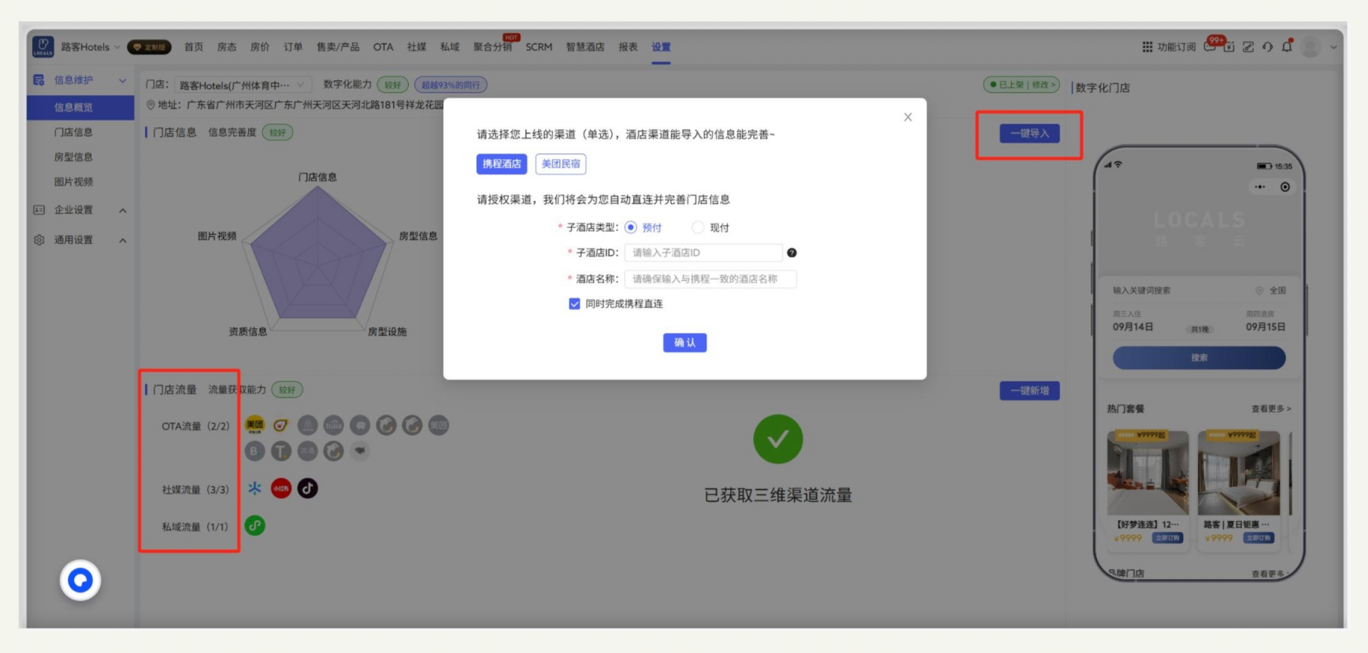The width and height of the screenshot is (1368, 653).
Task: Open the SCRM menu
Action: [x=539, y=47]
